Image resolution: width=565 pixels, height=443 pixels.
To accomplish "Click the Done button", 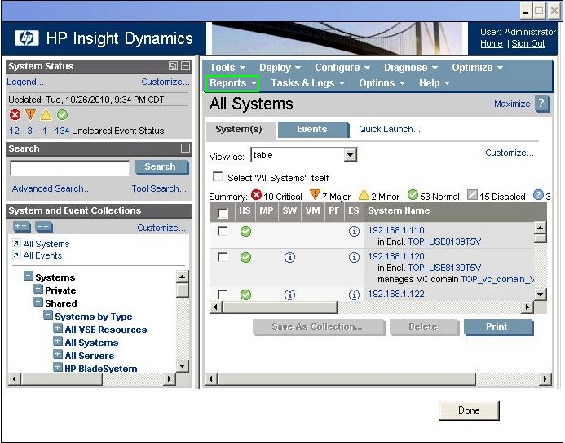I will coord(469,410).
